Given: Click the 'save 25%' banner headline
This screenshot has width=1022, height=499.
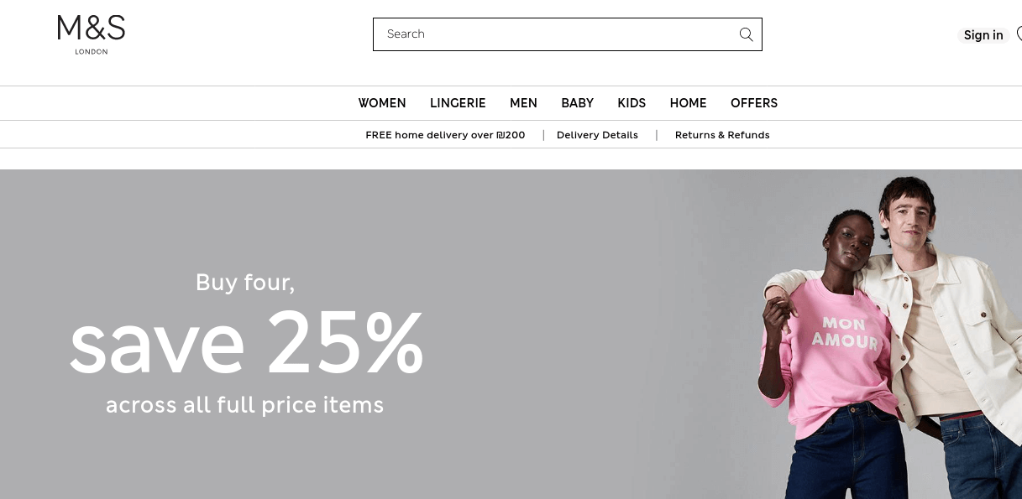Looking at the screenshot, I should [x=246, y=341].
